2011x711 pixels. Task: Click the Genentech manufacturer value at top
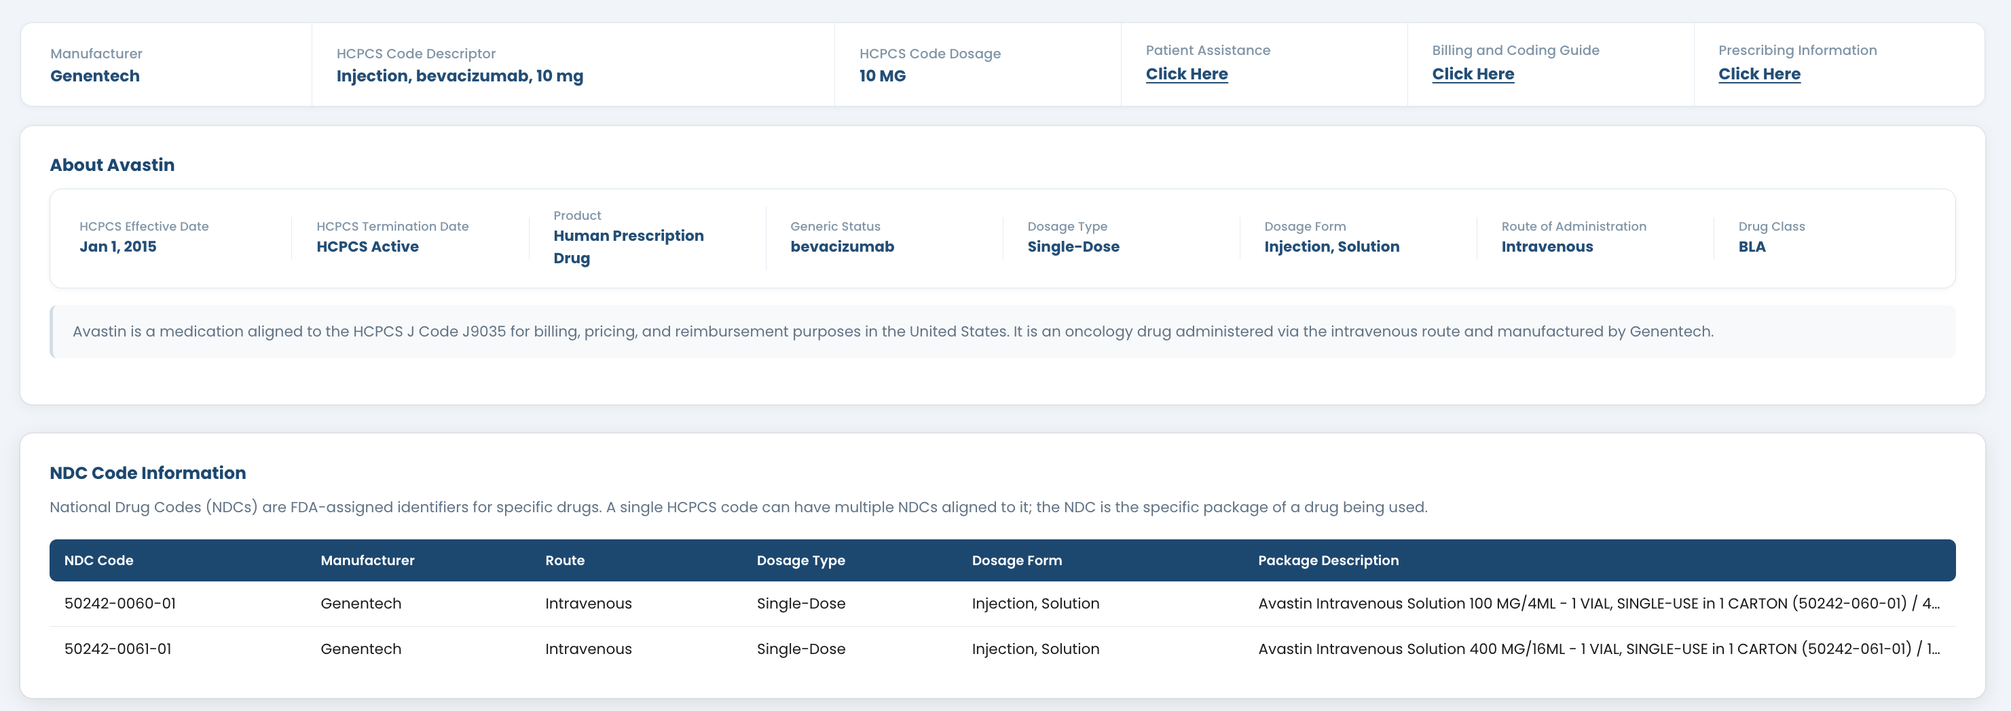point(95,76)
